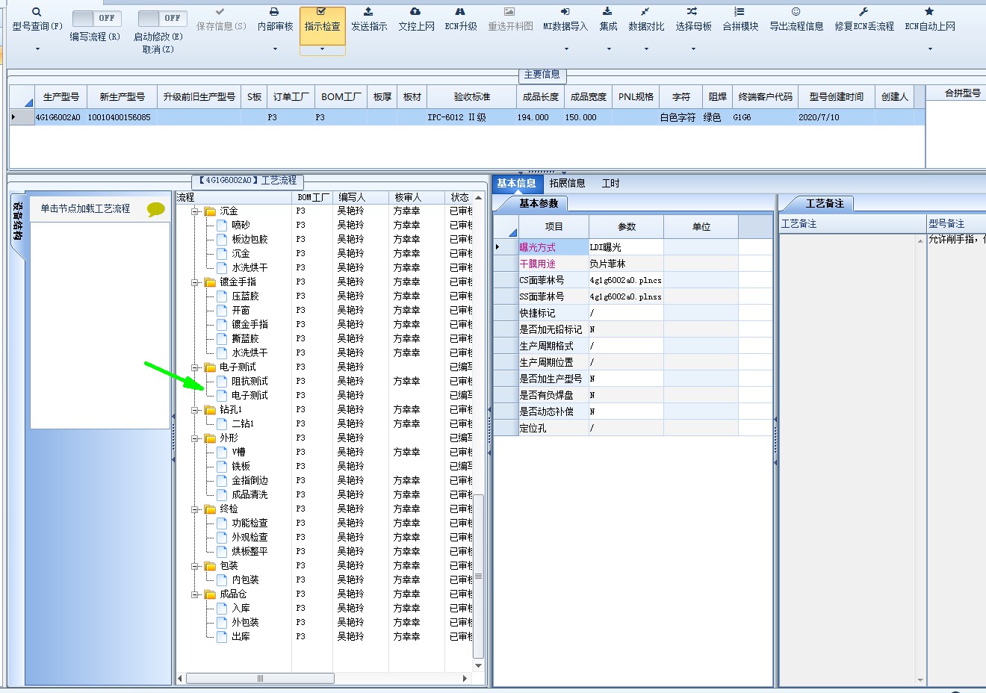Select the 金指倒边 process node
The image size is (986, 693).
249,480
